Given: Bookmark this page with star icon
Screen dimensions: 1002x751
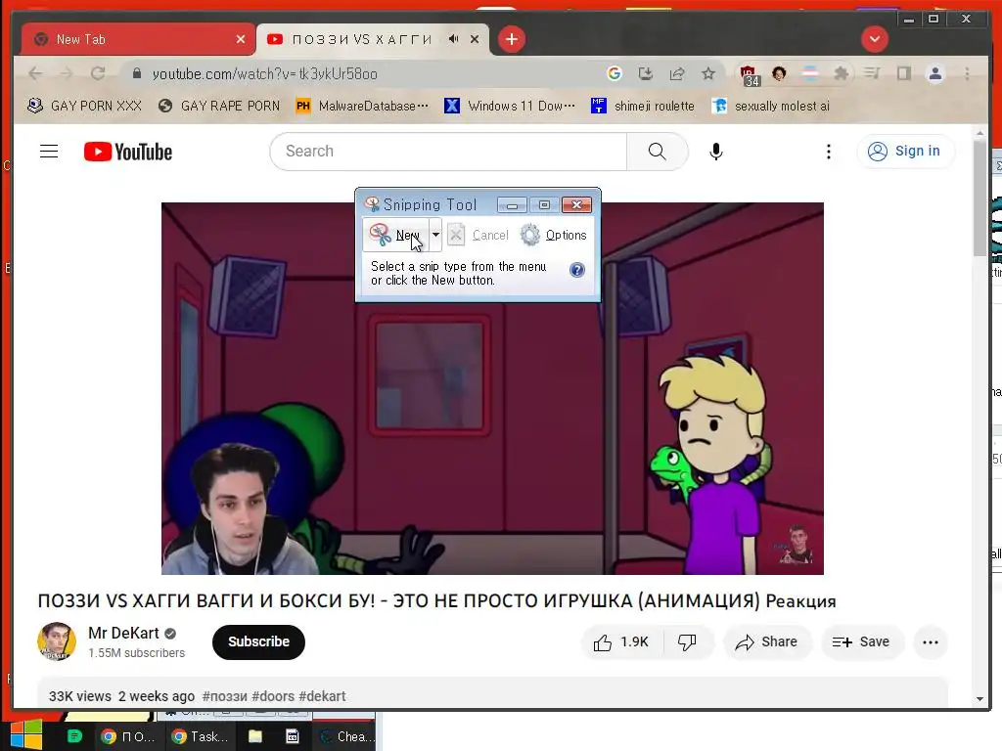Looking at the screenshot, I should tap(708, 73).
